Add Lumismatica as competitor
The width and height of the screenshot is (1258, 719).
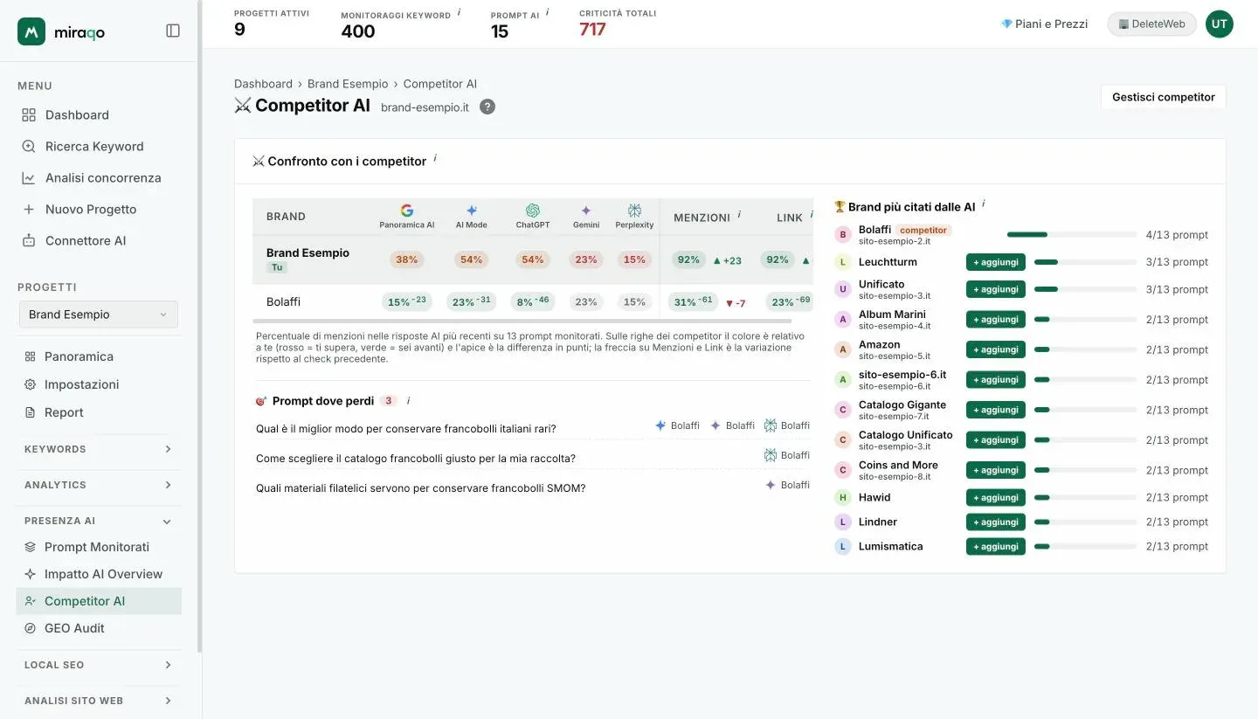pos(995,546)
